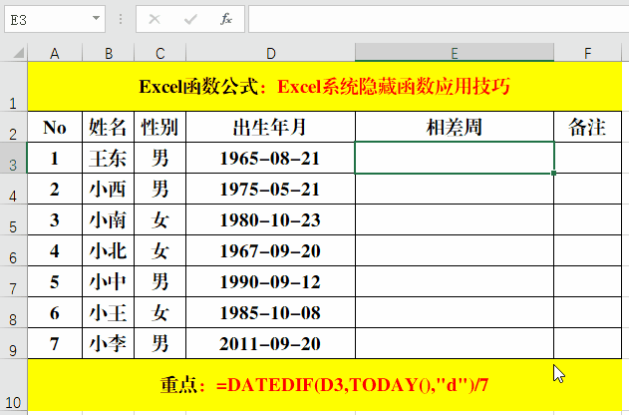
Task: Click the date cell '1985-10-08'
Action: 271,312
